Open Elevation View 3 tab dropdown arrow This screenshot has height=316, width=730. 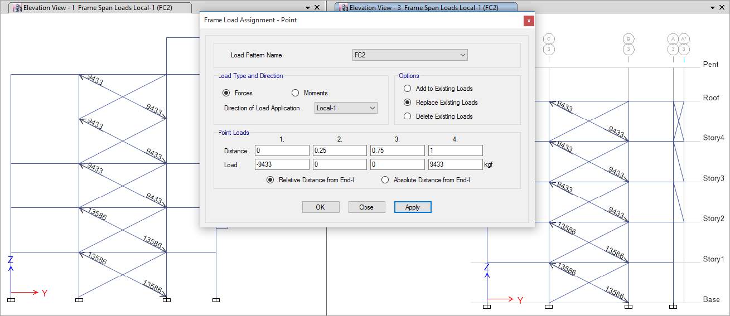(712, 8)
